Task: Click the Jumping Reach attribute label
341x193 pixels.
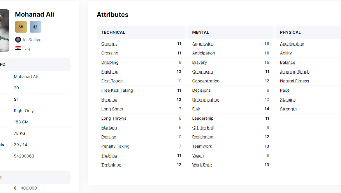Action: pos(295,72)
